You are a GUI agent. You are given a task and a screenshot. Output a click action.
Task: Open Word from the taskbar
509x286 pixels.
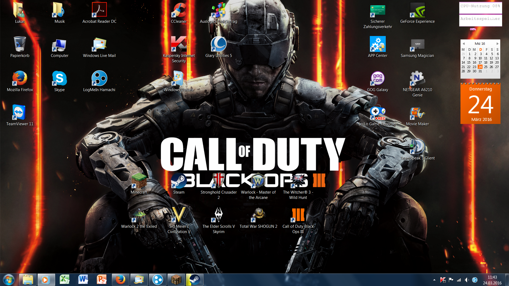click(x=83, y=280)
